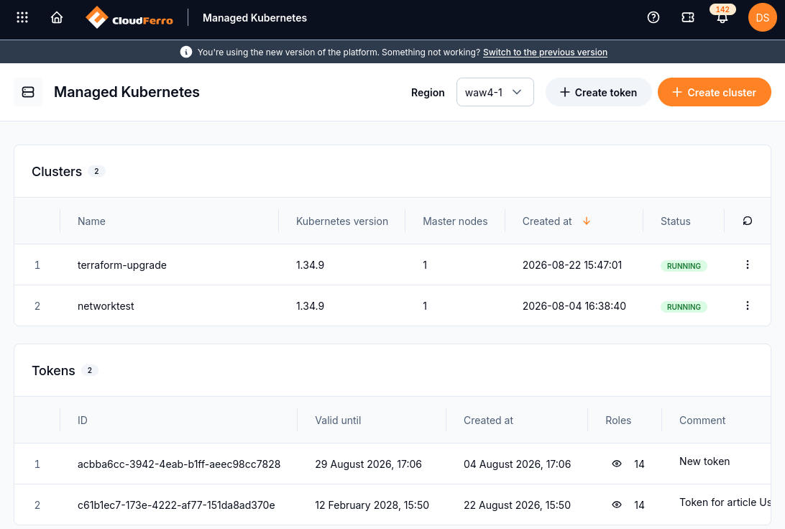Sort clusters by Created at header
The image size is (785, 529).
[x=547, y=221]
